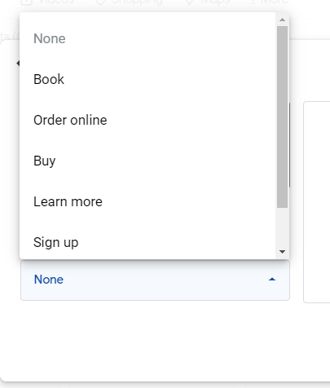Open the Maps search tab
The width and height of the screenshot is (330, 388).
pyautogui.click(x=208, y=2)
